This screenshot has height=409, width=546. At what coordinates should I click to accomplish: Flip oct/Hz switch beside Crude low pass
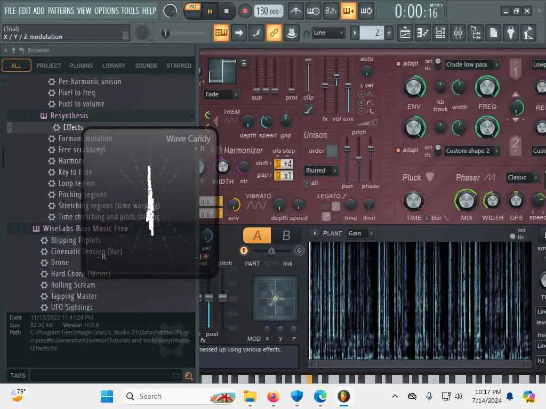pos(438,64)
